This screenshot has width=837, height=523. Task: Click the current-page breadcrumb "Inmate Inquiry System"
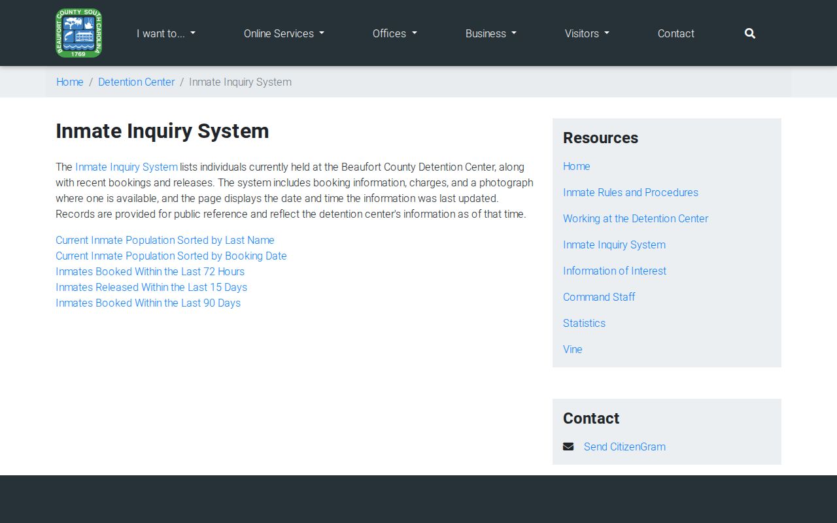coord(240,82)
